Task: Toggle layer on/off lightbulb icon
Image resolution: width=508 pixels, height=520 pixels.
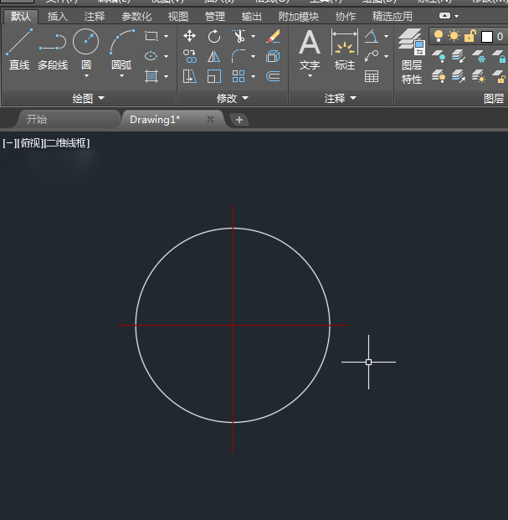Action: coord(438,36)
